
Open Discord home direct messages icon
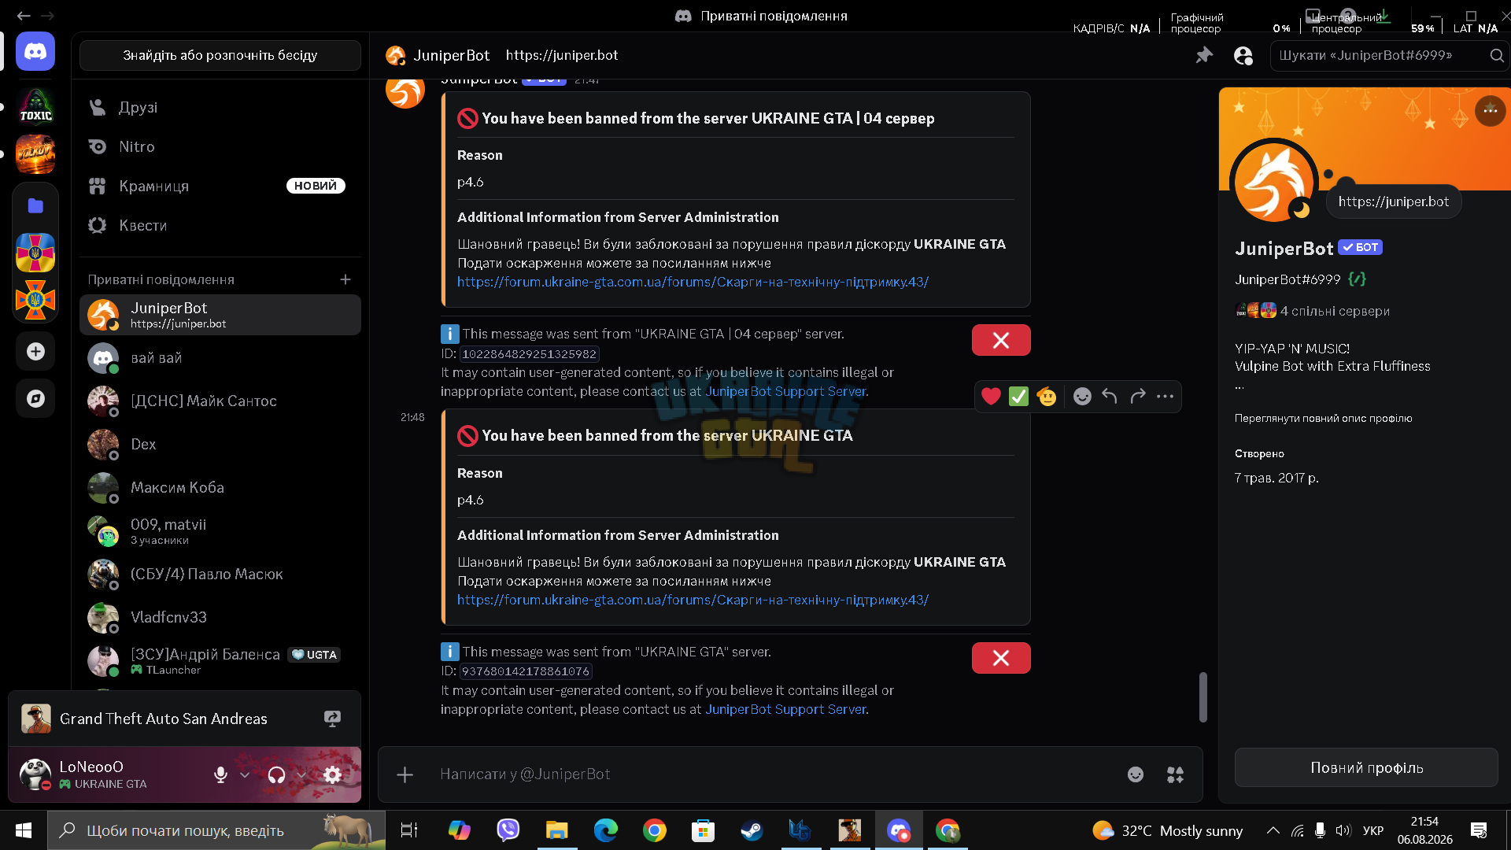(x=35, y=52)
